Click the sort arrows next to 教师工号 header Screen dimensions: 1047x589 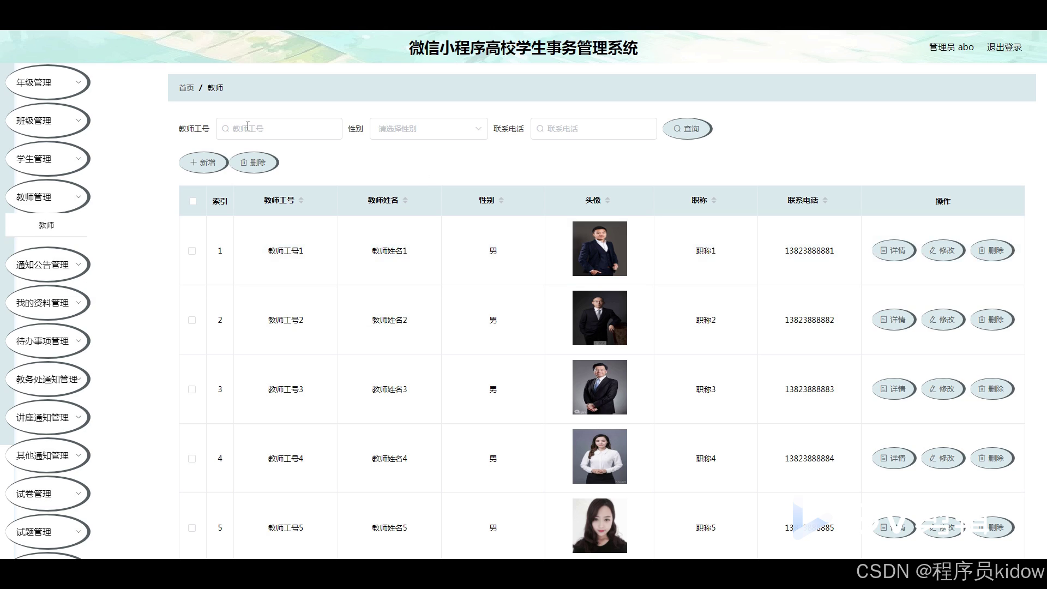pos(300,200)
